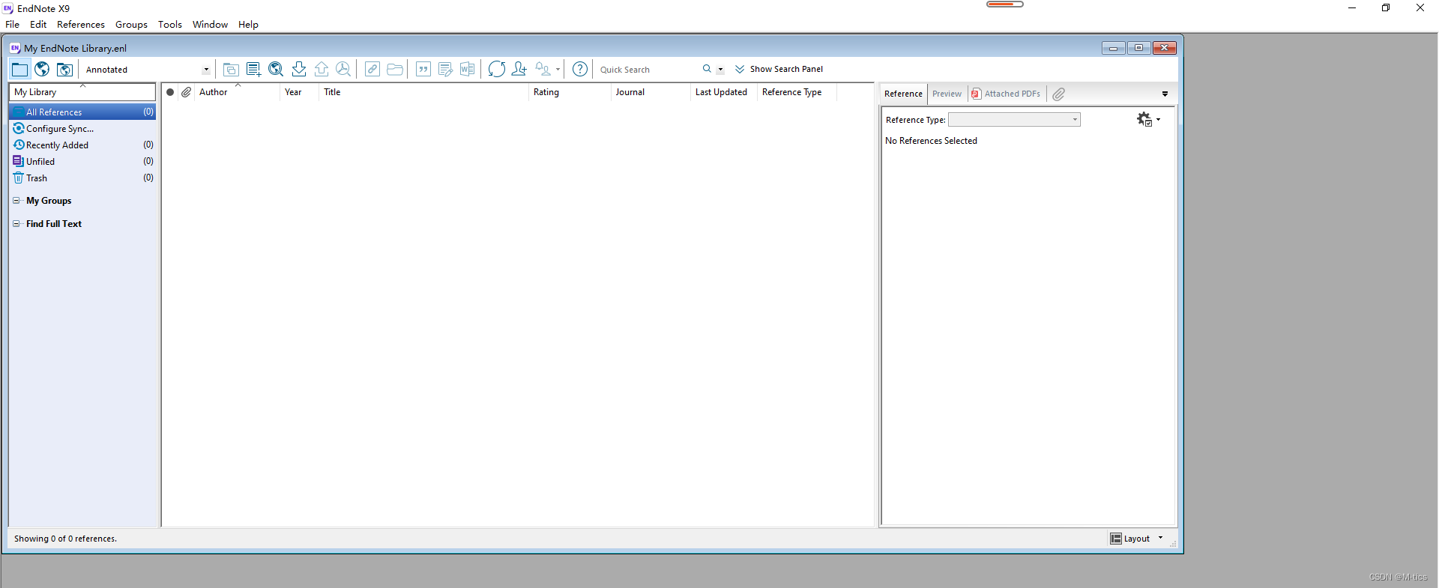Select Local Library Mode icon
1439x588 pixels.
tap(19, 70)
